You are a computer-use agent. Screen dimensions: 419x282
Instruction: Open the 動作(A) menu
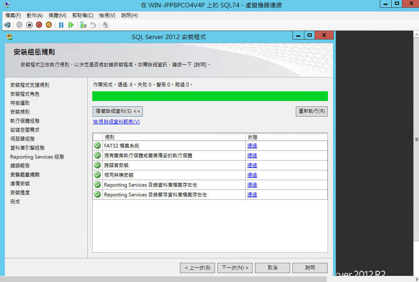click(x=35, y=15)
